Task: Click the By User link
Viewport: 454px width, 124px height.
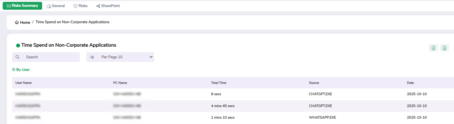Action: [23, 70]
